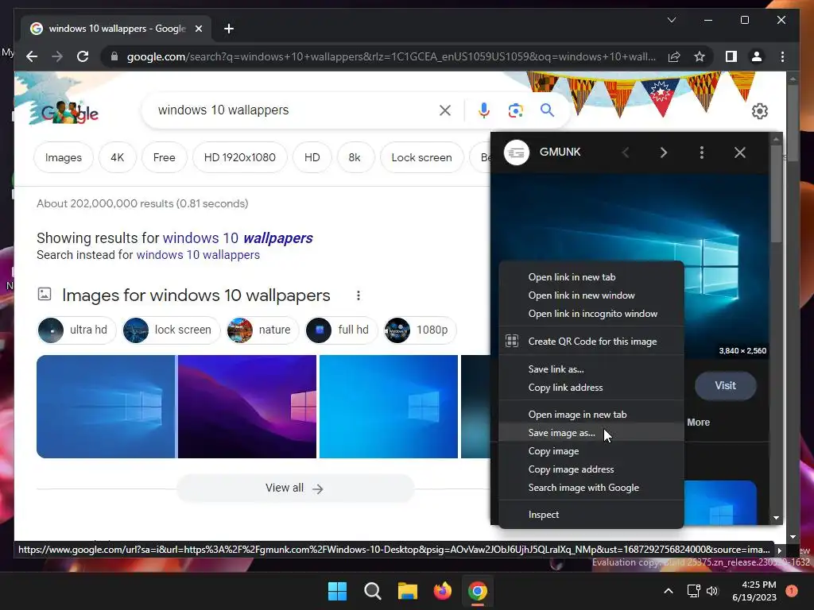The width and height of the screenshot is (814, 610).
Task: Show hidden system tray icons chevron
Action: pyautogui.click(x=669, y=591)
